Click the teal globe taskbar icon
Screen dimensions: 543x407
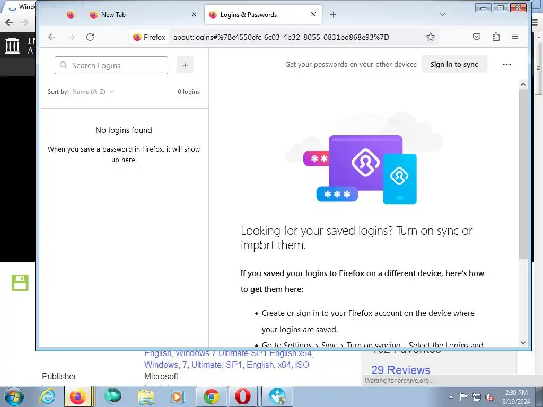(x=113, y=396)
